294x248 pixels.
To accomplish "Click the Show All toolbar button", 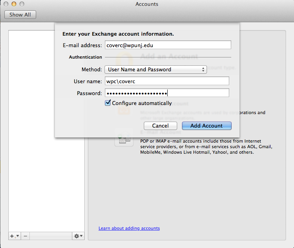I will (x=20, y=15).
